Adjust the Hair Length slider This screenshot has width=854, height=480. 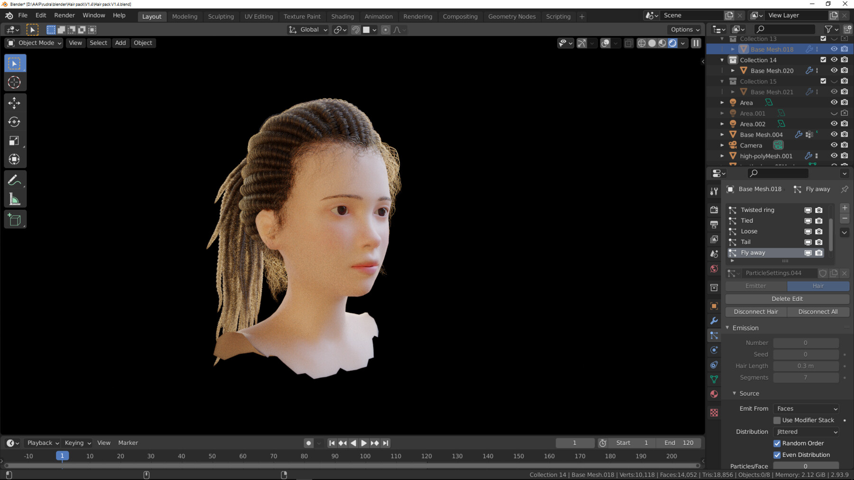click(806, 366)
